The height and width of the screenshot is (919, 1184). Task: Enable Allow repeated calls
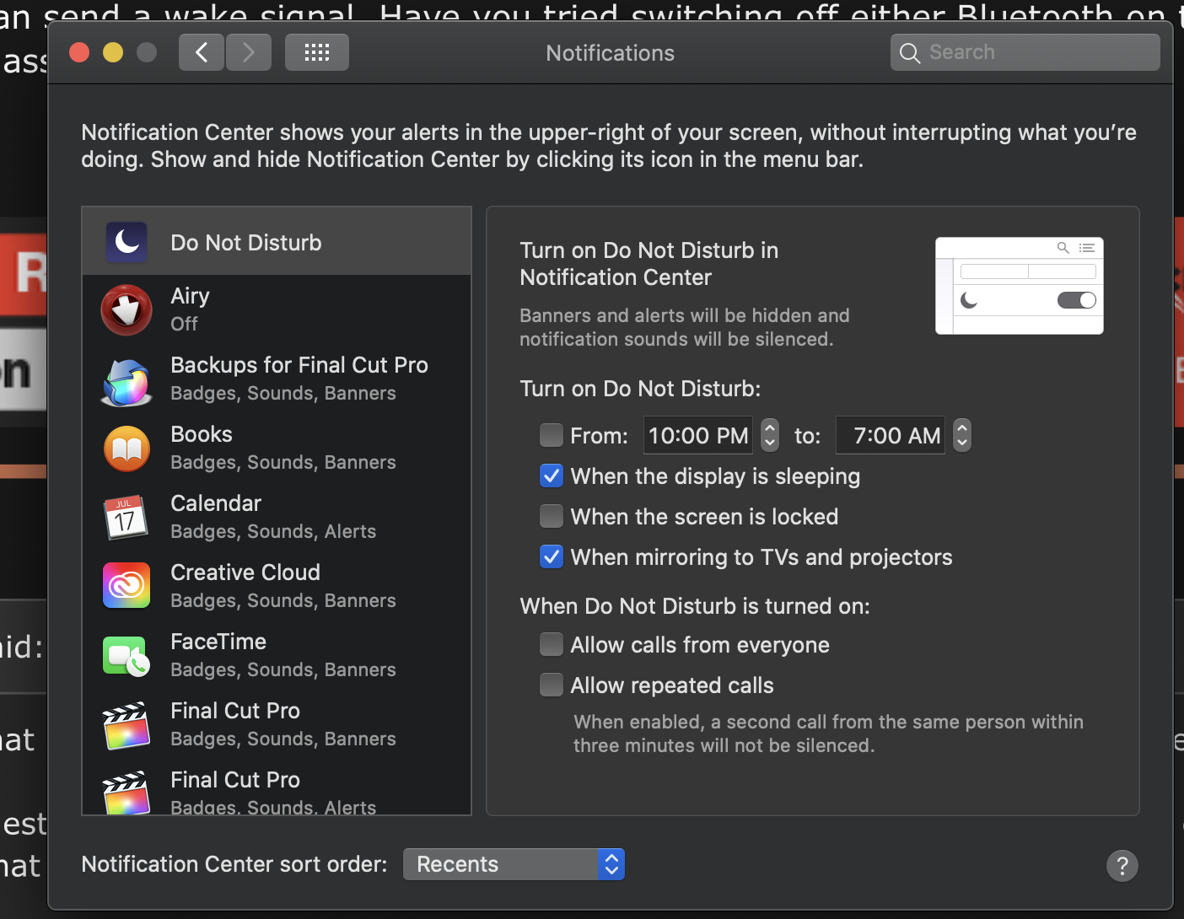[552, 685]
